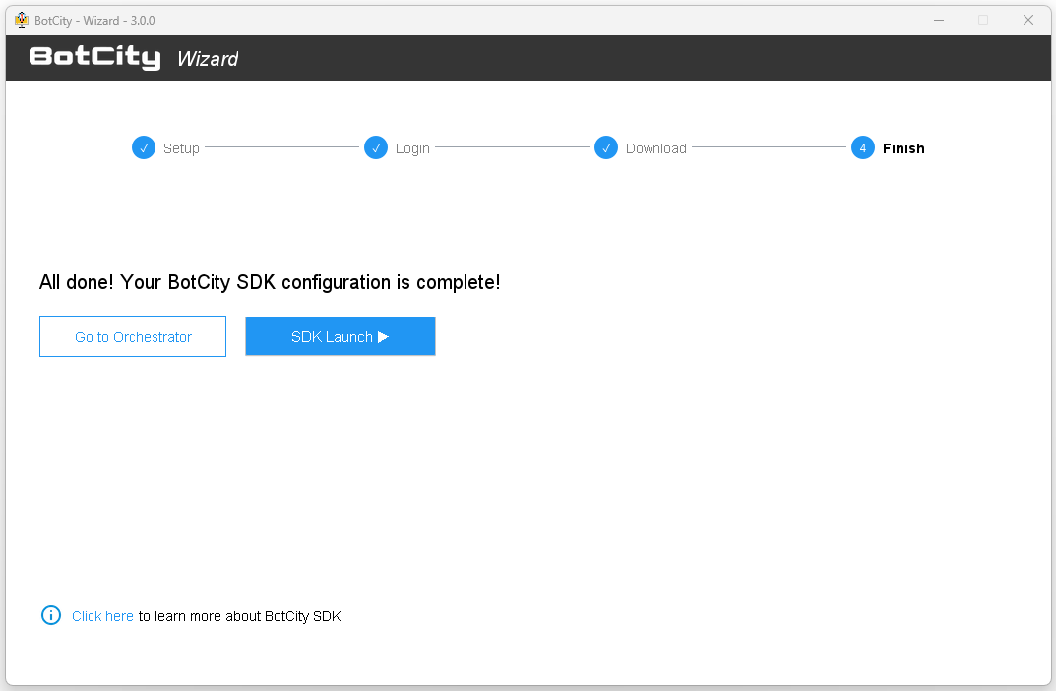Select the Finish step number circle

point(862,147)
